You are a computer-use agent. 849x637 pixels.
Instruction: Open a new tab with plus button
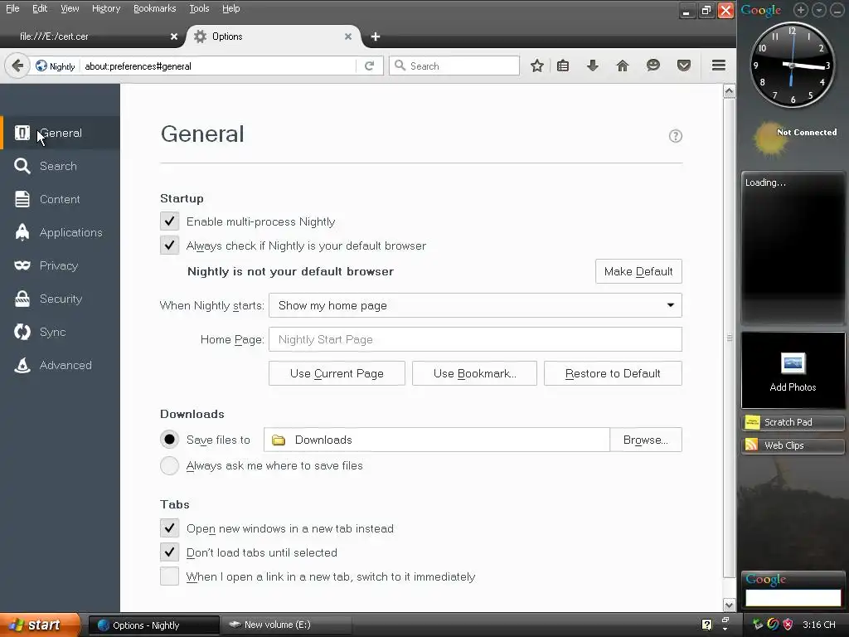point(376,36)
